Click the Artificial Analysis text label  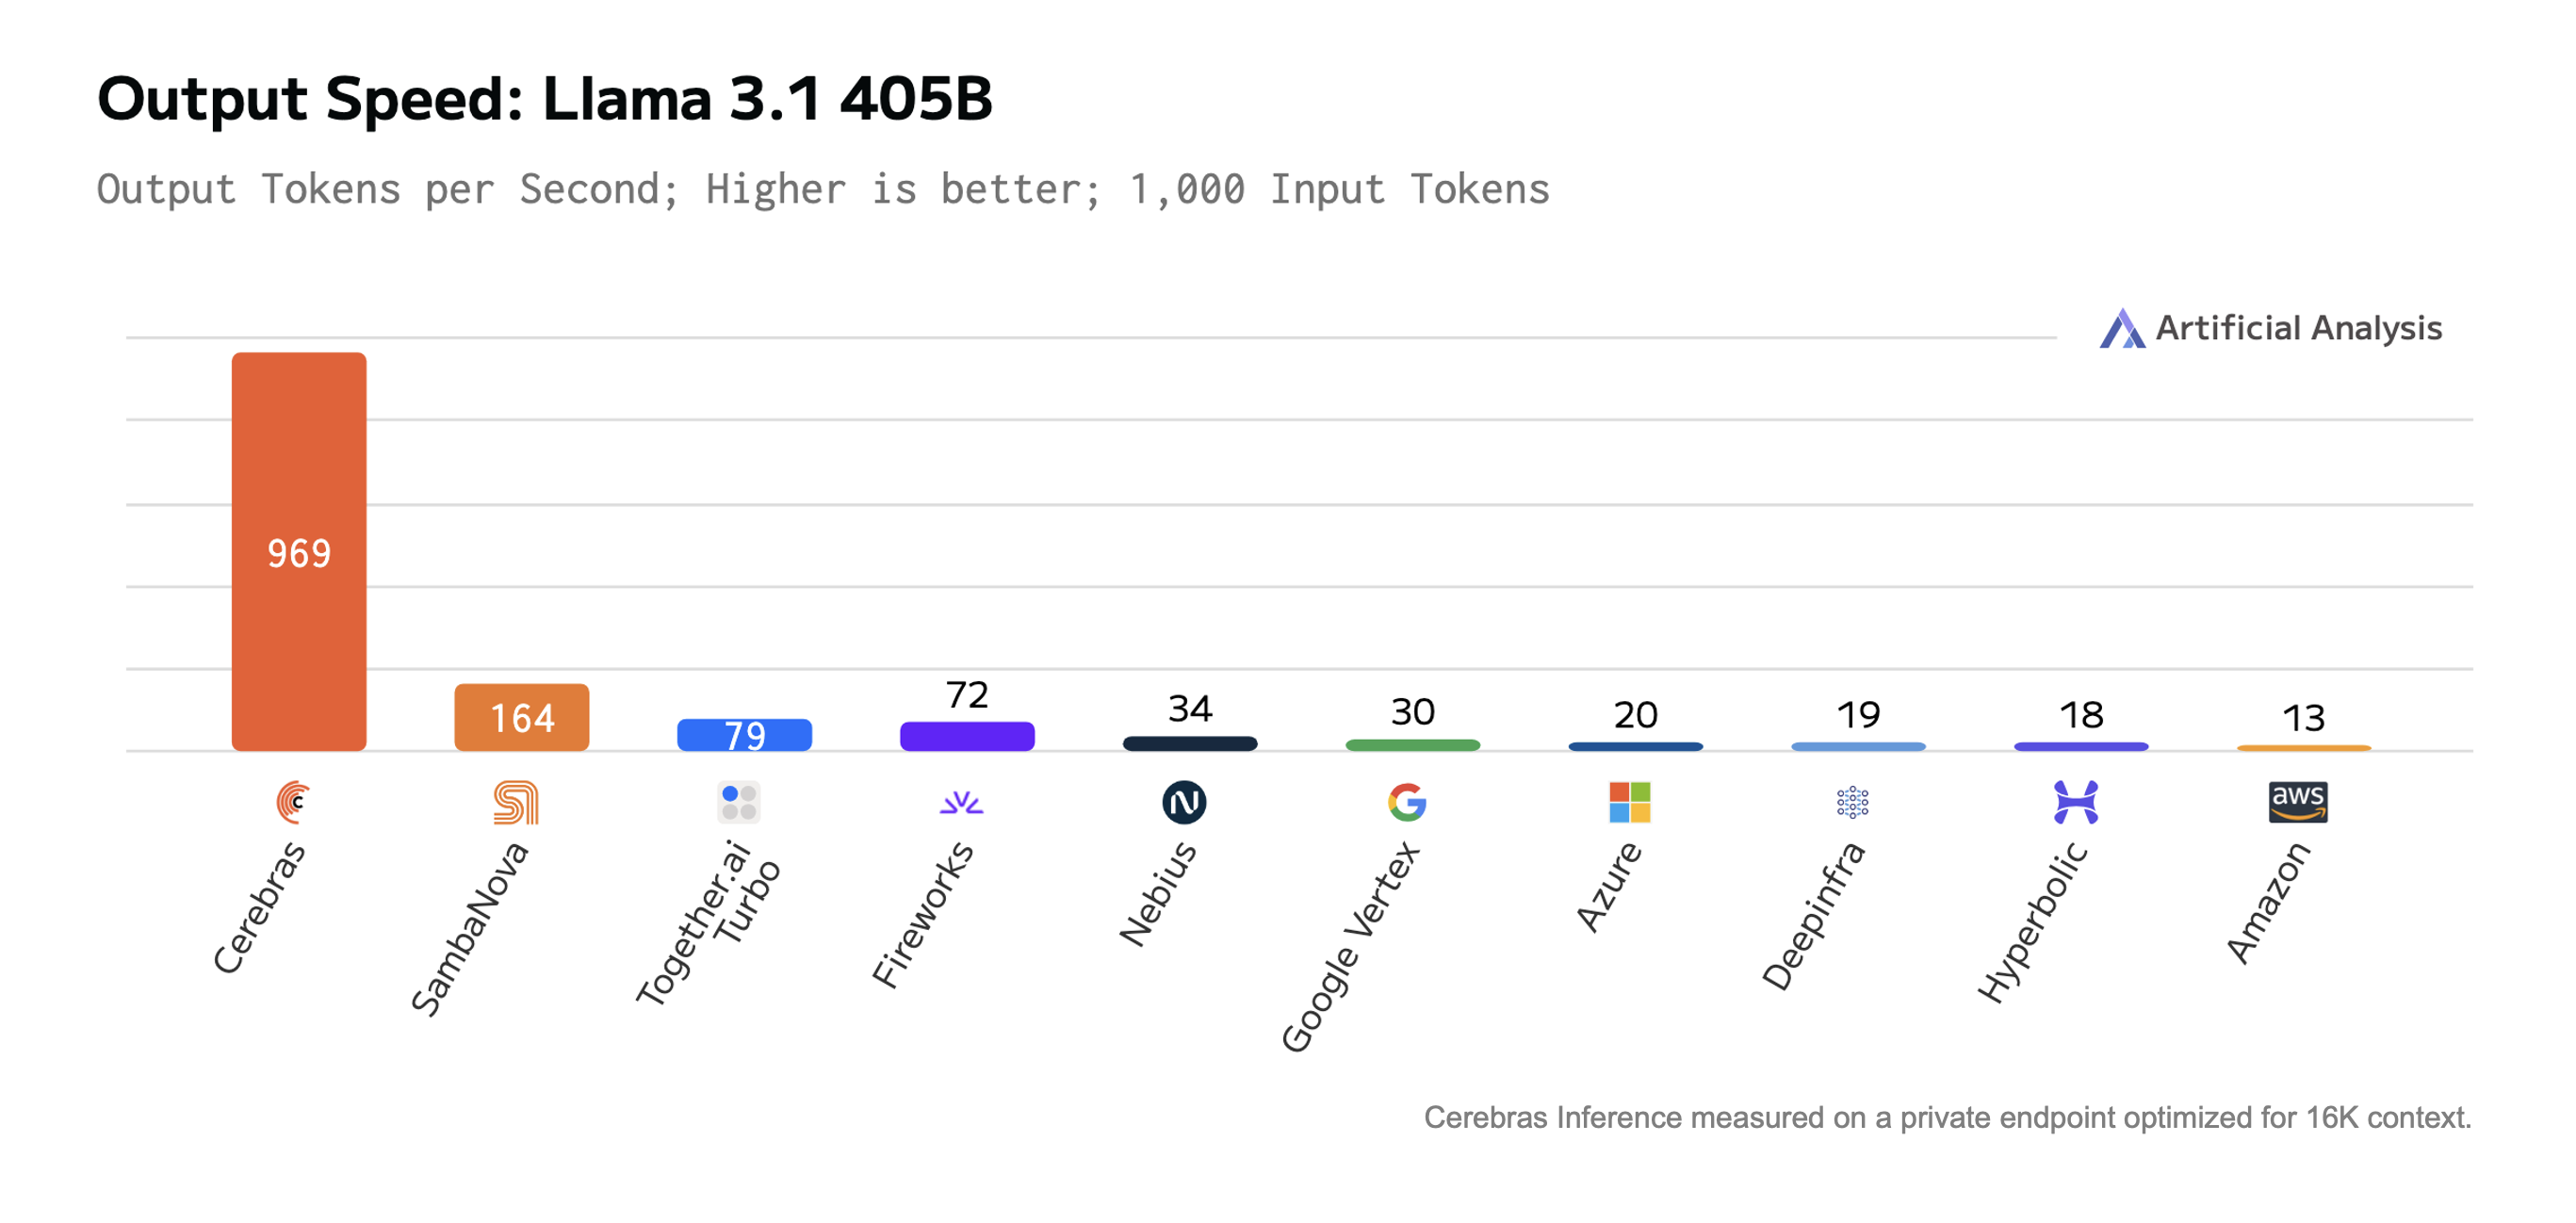(2298, 328)
